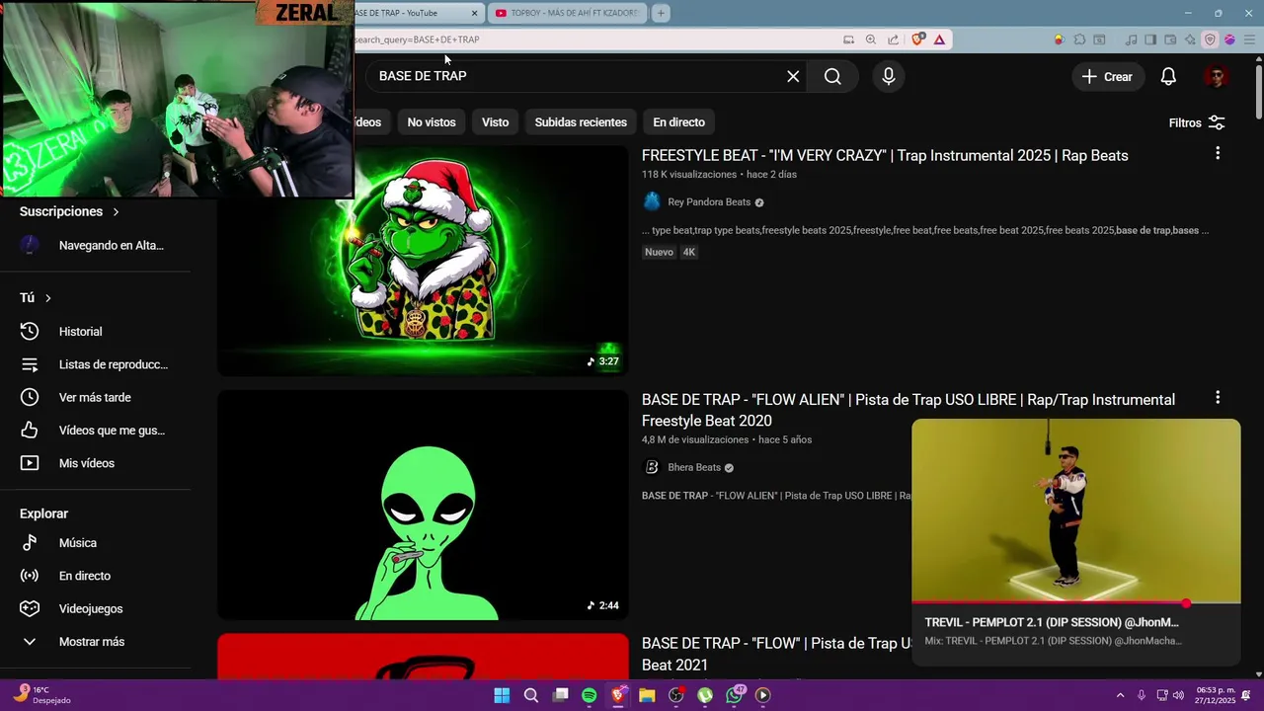Open Spotify from the taskbar
The image size is (1264, 711).
(589, 695)
